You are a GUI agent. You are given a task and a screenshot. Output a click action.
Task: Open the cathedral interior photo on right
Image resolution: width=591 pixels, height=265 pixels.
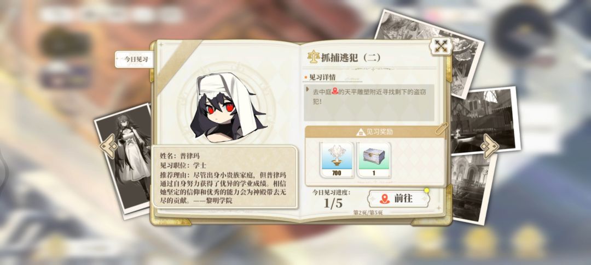[485, 121]
